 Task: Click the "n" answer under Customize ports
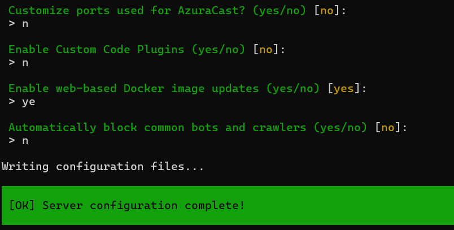(25, 24)
